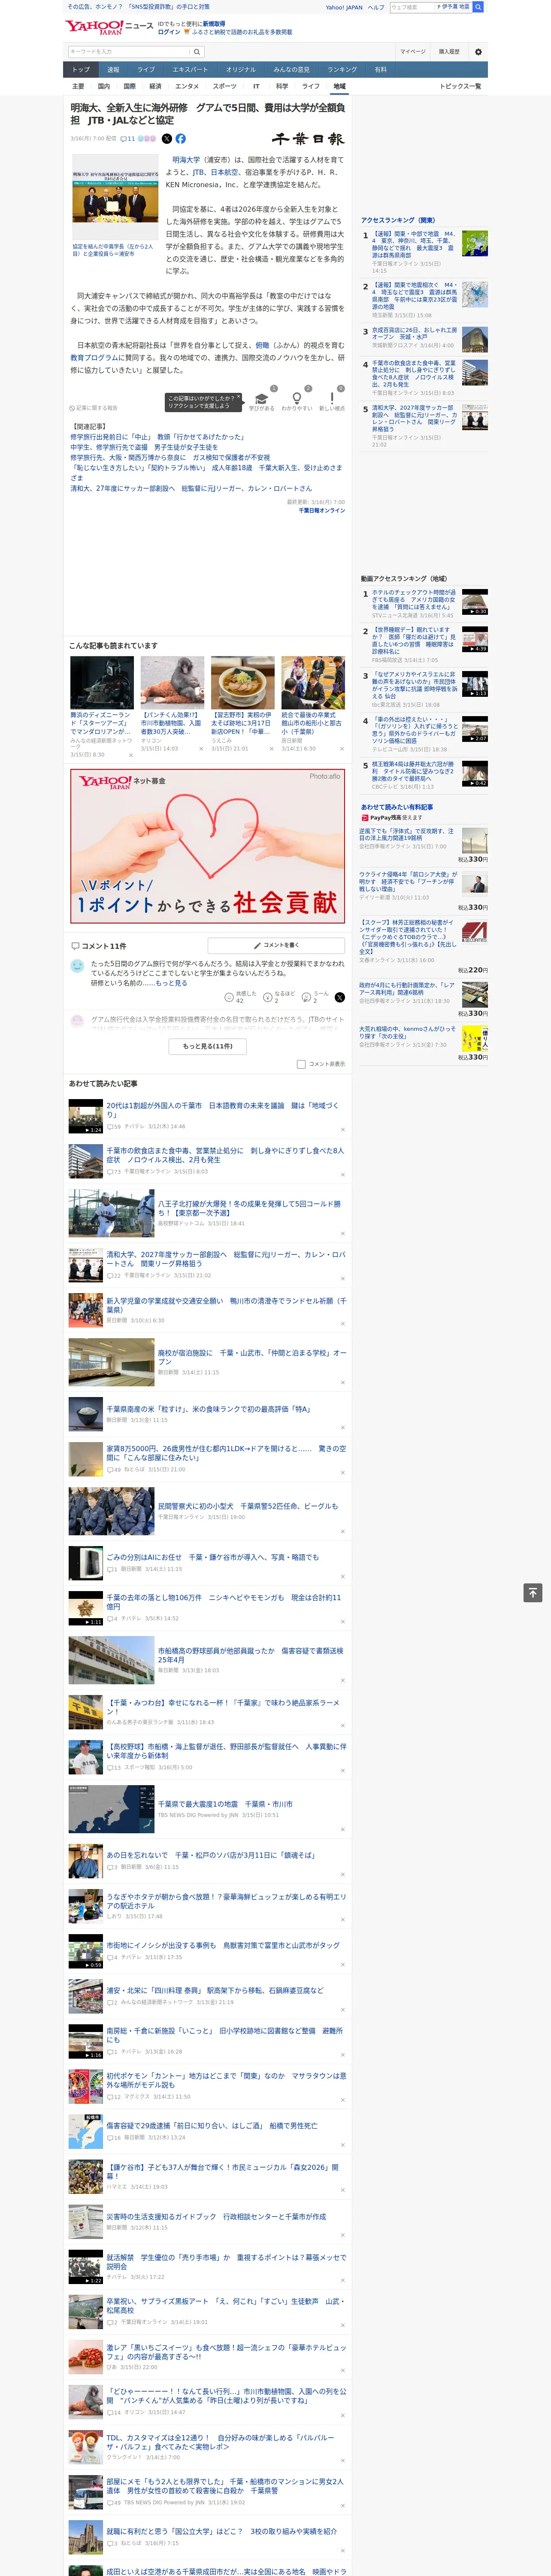This screenshot has width=551, height=2576.
Task: Open 千葉市の飲食店また食中毒 article
Action: [x=225, y=1154]
